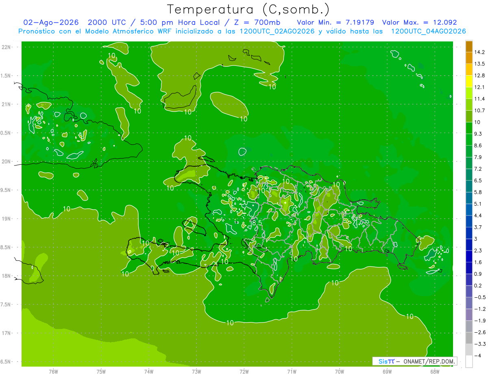The height and width of the screenshot is (377, 488).
Task: Click color scale value "5.1"
Action: [x=478, y=204]
